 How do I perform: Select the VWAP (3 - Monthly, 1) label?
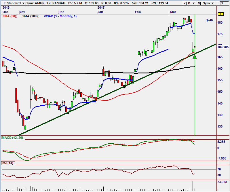[60, 16]
